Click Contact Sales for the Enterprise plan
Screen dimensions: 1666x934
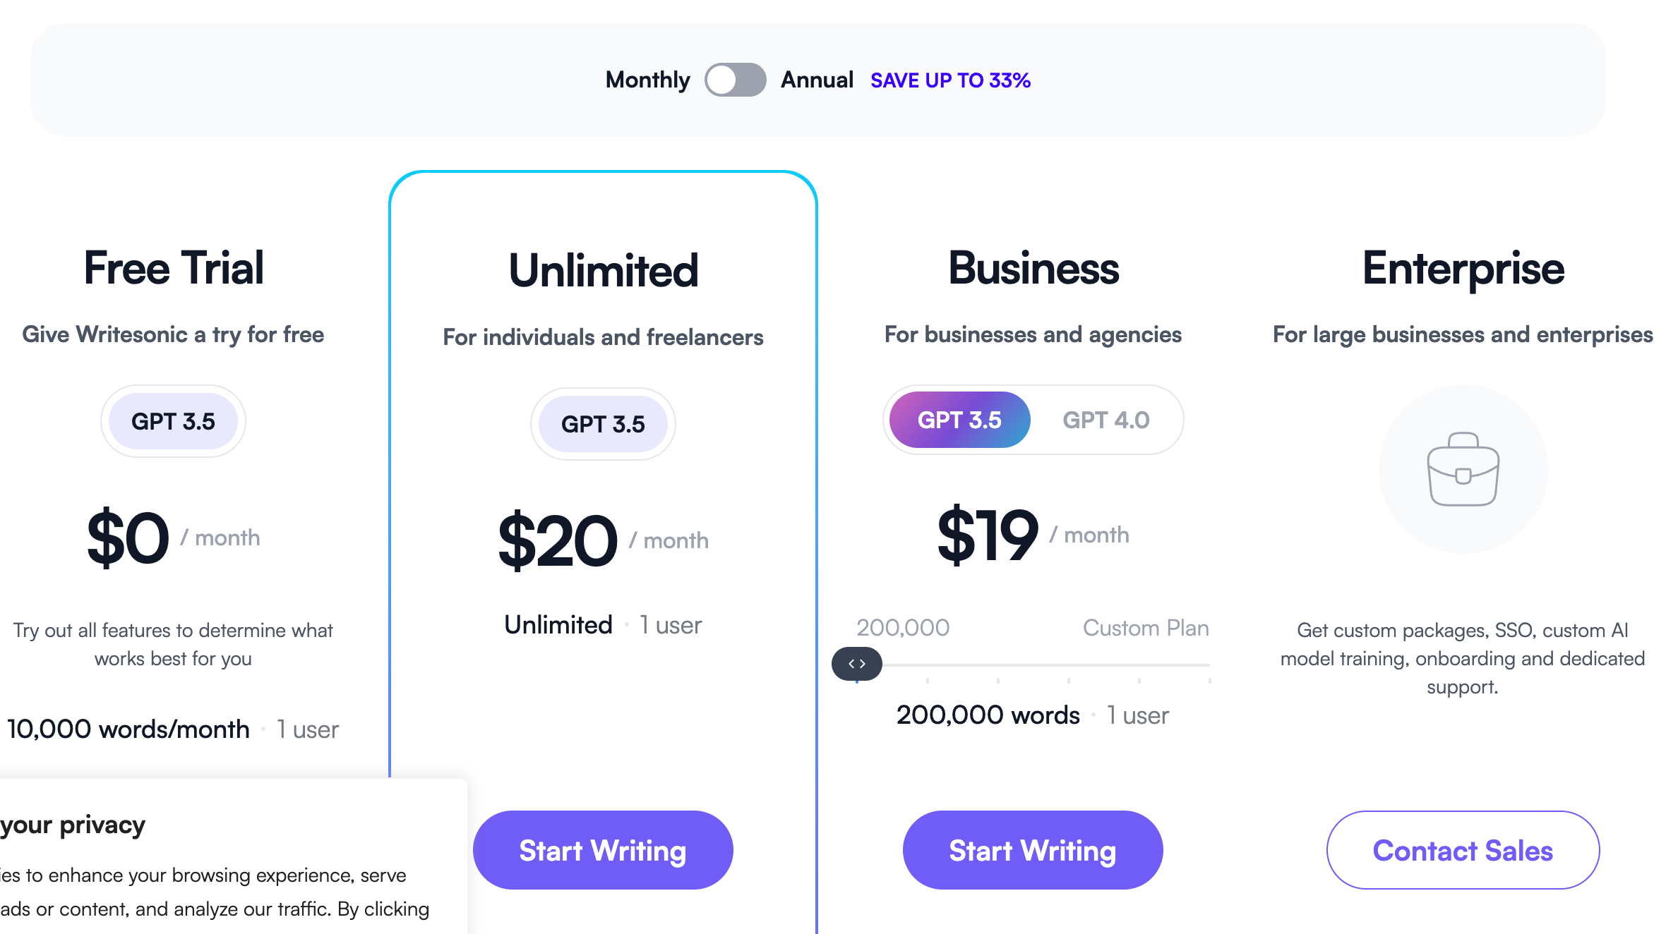point(1462,850)
